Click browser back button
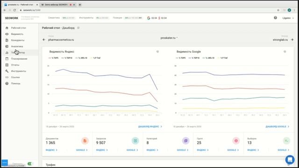The width and height of the screenshot is (299, 168). point(5,10)
